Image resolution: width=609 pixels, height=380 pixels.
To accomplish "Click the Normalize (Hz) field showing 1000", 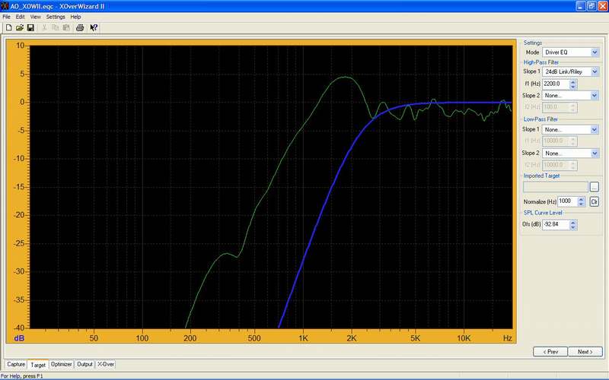I will click(567, 201).
